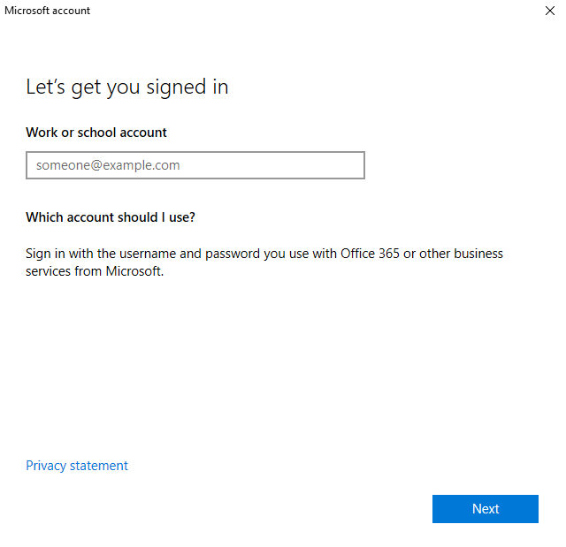Click the "Work or school account" label
Screen dimensions: 566x547
[96, 133]
